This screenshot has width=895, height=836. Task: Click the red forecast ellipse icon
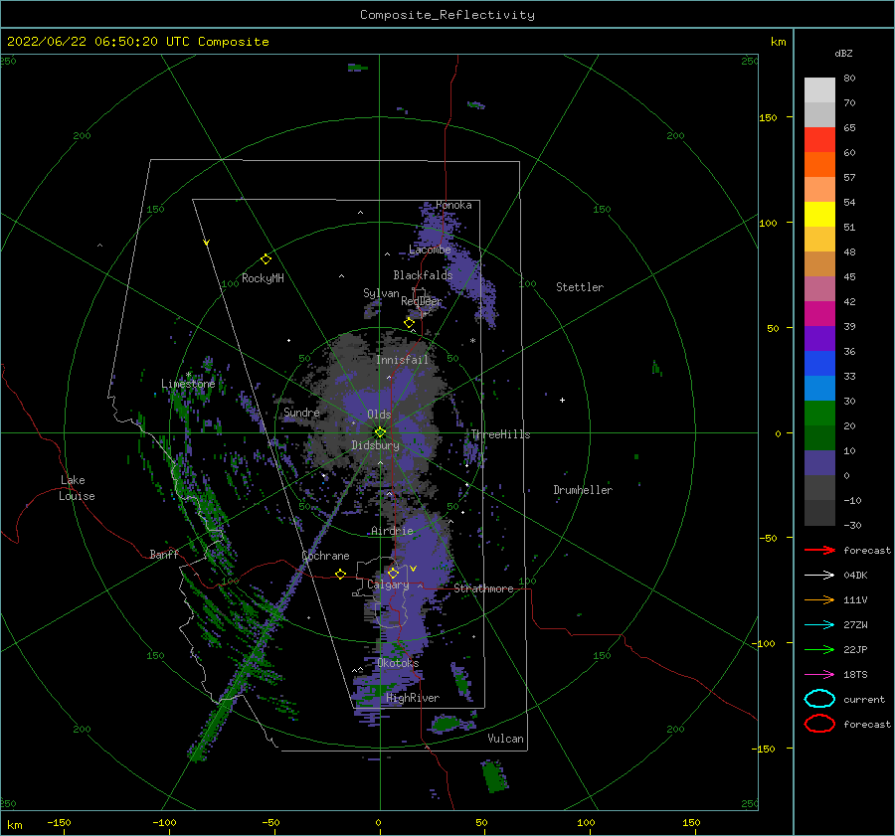819,724
